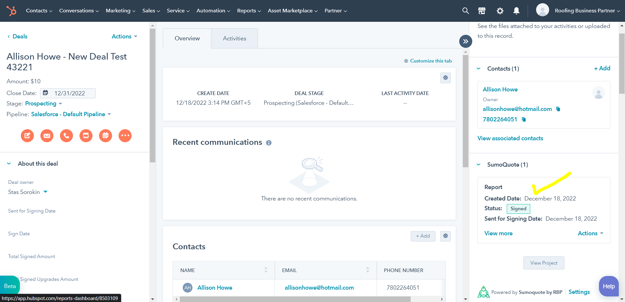The image size is (625, 302).
Task: Open Actions dropdown in SumoQuote report card
Action: [590, 233]
